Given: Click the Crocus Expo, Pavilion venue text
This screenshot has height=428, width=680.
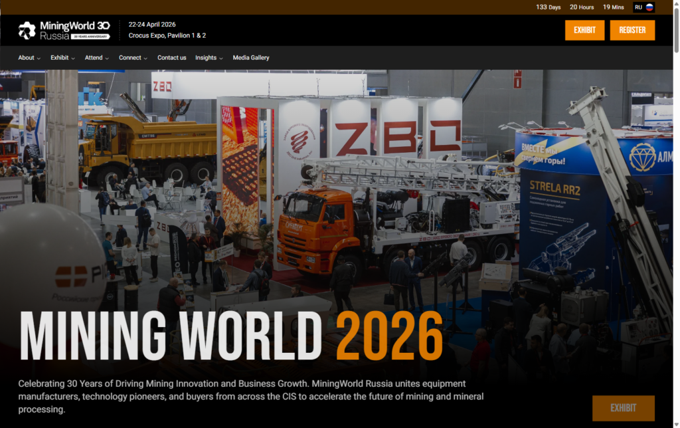Looking at the screenshot, I should 167,36.
